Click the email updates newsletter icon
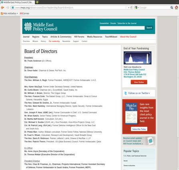The image size is (179, 170). click(151, 141)
